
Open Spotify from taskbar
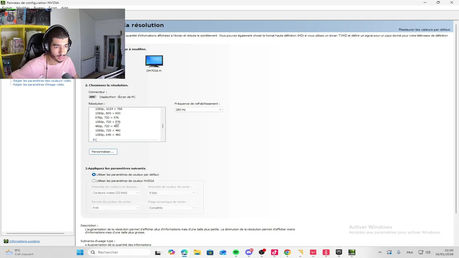click(x=236, y=252)
